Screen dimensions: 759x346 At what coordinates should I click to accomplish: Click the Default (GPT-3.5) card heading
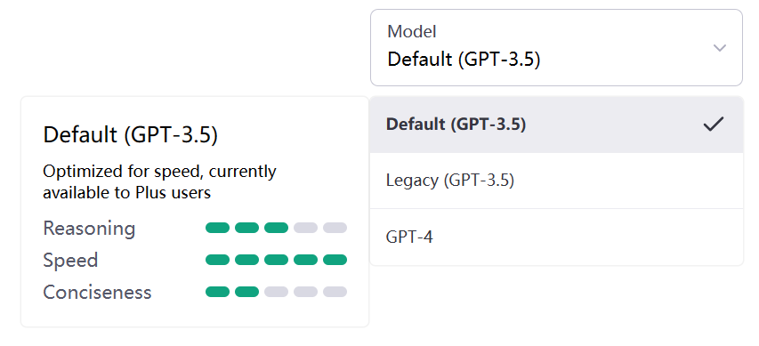[130, 135]
